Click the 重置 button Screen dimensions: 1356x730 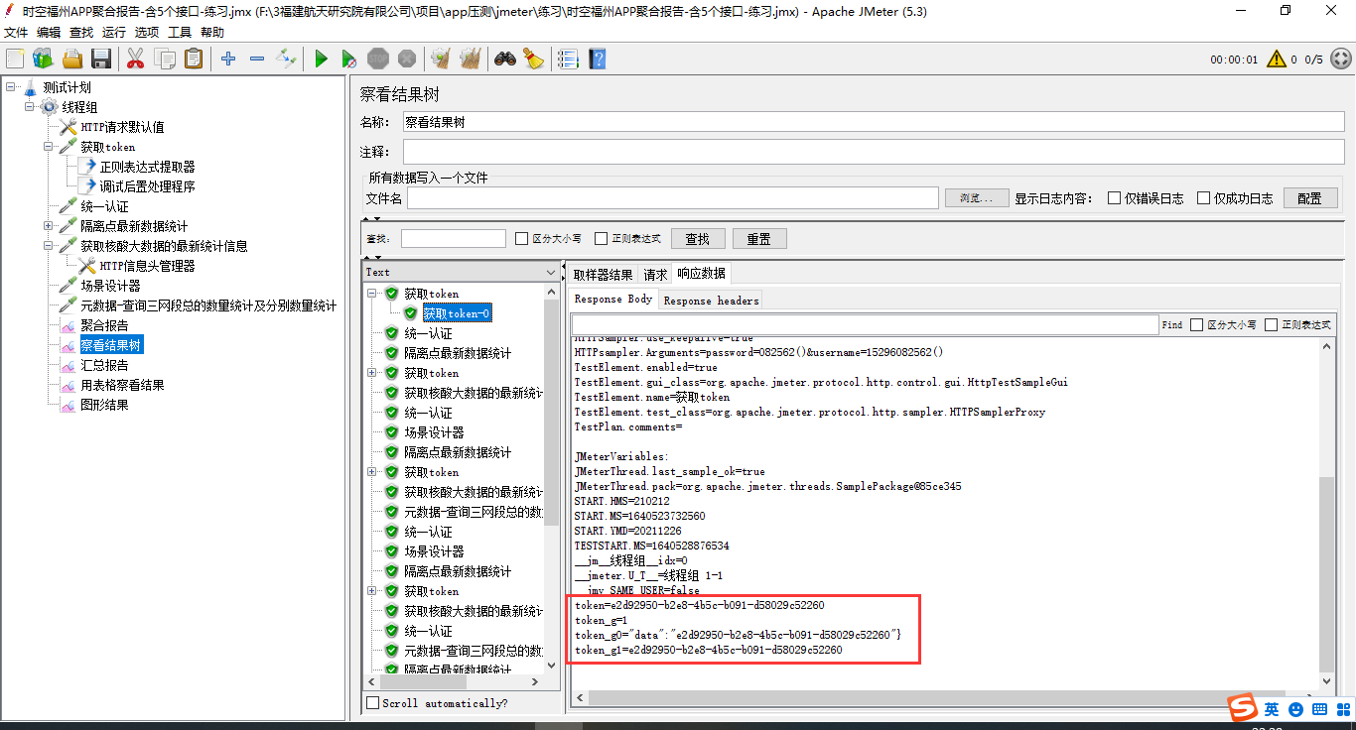(759, 239)
